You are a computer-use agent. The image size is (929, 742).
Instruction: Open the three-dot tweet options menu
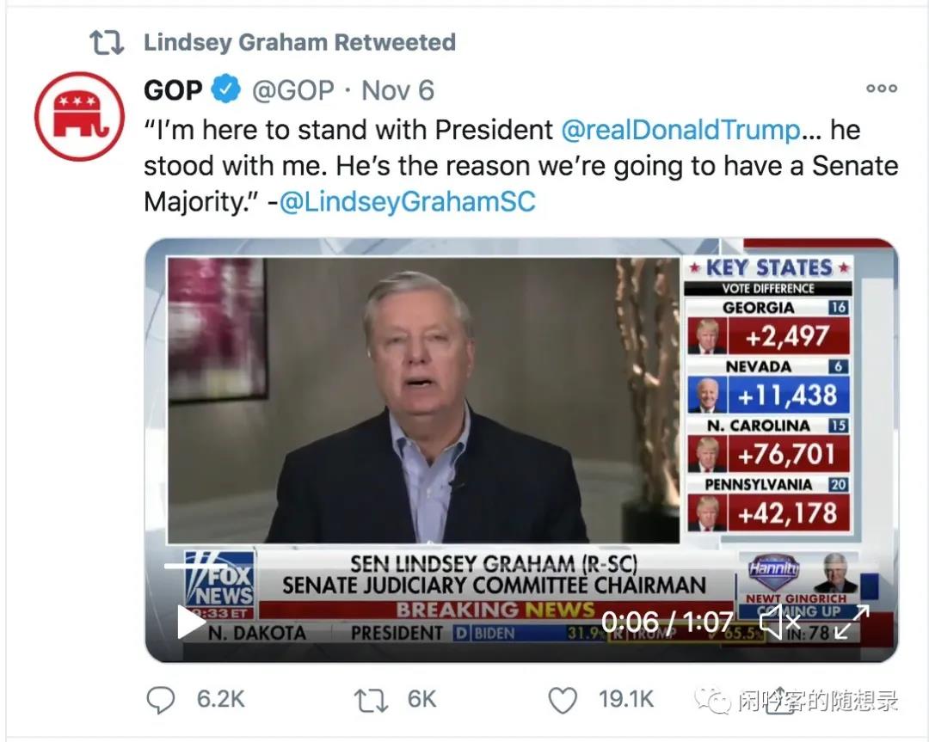point(882,89)
